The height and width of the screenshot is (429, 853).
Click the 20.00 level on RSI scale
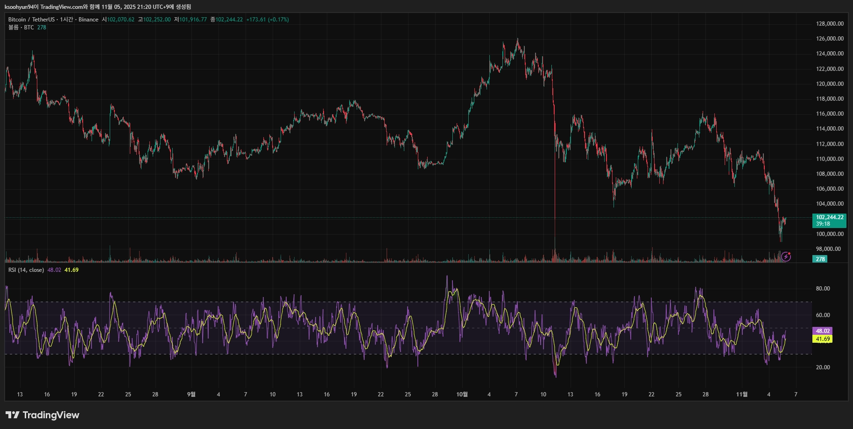(x=823, y=367)
